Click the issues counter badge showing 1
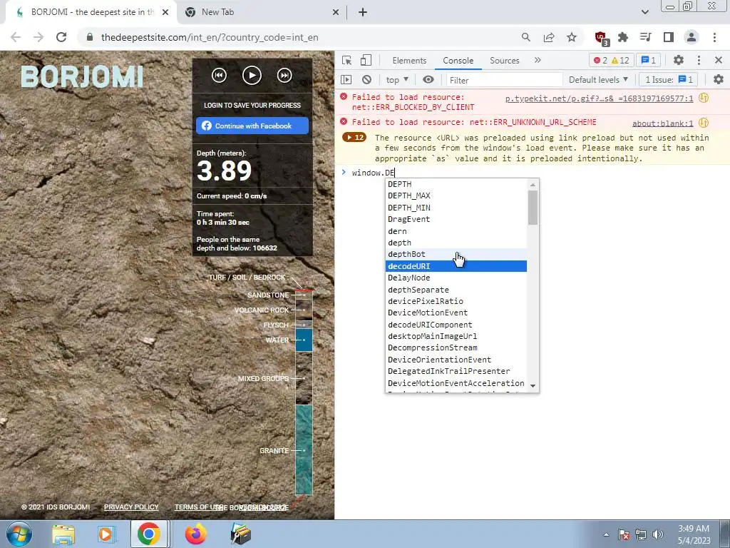 [x=649, y=61]
